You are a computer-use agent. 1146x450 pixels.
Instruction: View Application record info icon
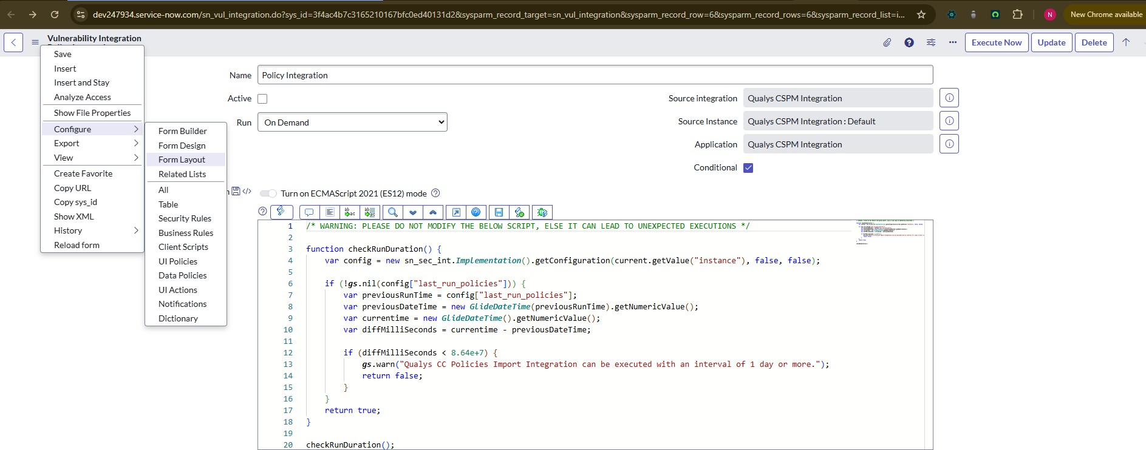pos(949,144)
